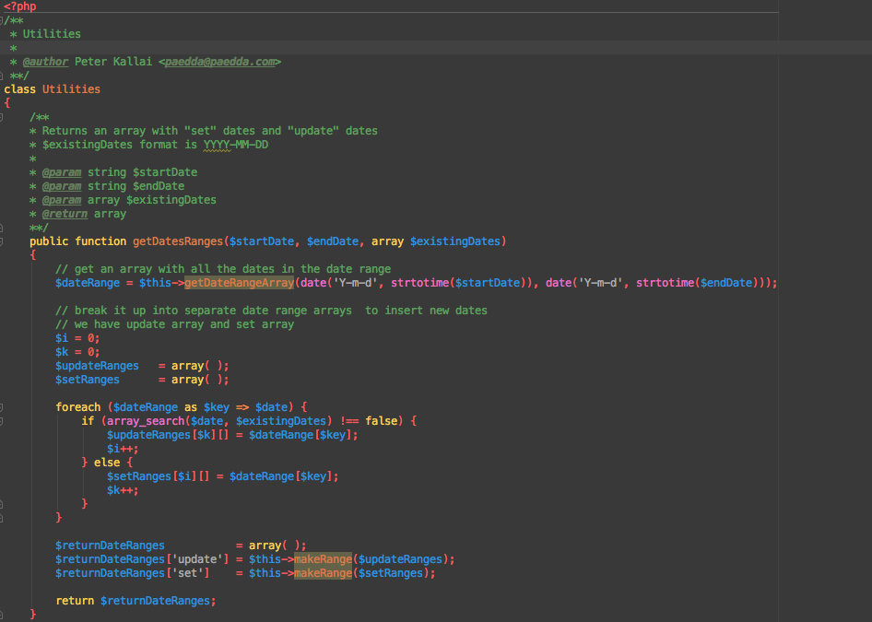This screenshot has width=872, height=622.
Task: Collapse the method docblock starting with Returns an array
Action: (x=2, y=117)
